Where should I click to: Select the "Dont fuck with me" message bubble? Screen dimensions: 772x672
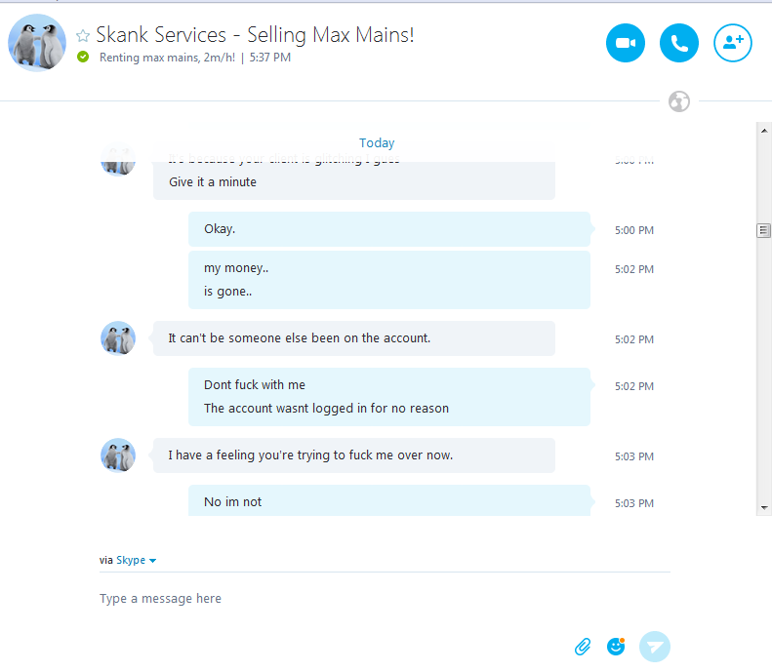(x=388, y=396)
